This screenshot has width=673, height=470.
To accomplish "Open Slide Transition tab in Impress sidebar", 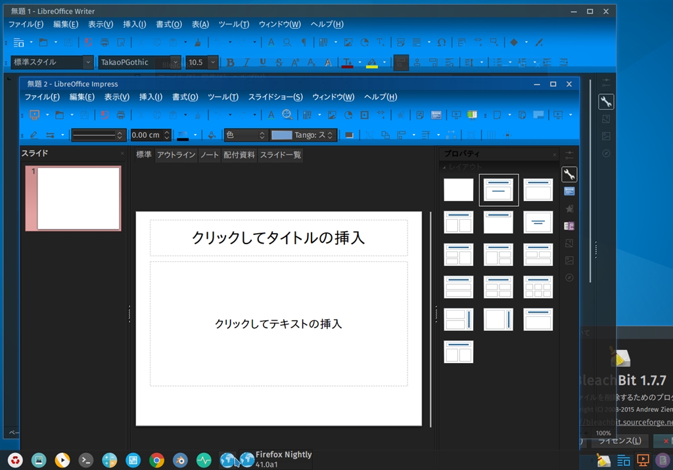I will click(x=569, y=191).
